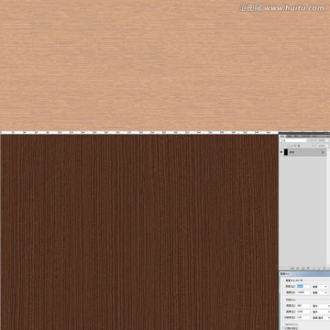Click the document height input field
The image size is (330, 330).
coord(303,312)
